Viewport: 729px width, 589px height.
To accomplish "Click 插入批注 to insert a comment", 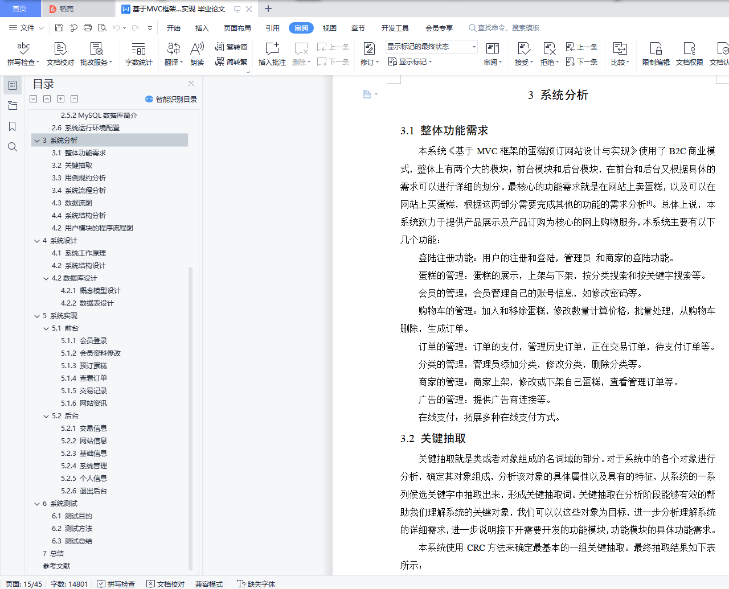I will pyautogui.click(x=272, y=53).
